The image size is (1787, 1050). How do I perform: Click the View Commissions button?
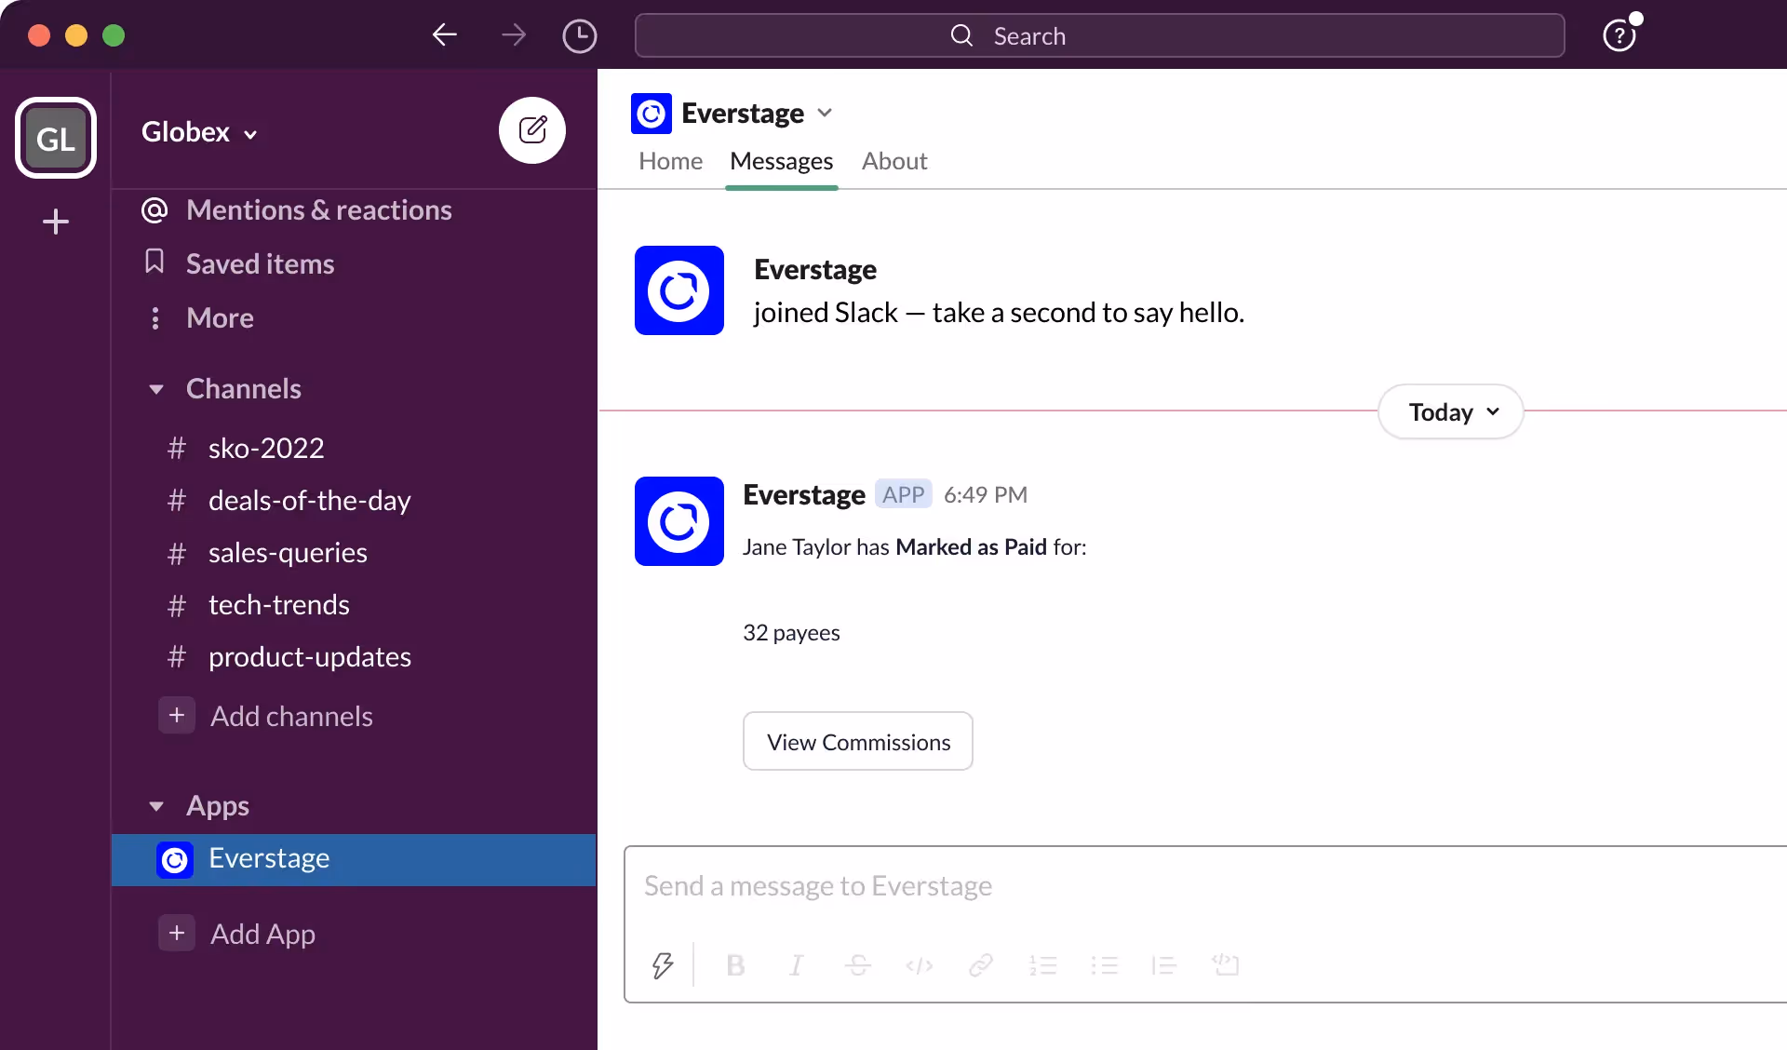coord(858,741)
